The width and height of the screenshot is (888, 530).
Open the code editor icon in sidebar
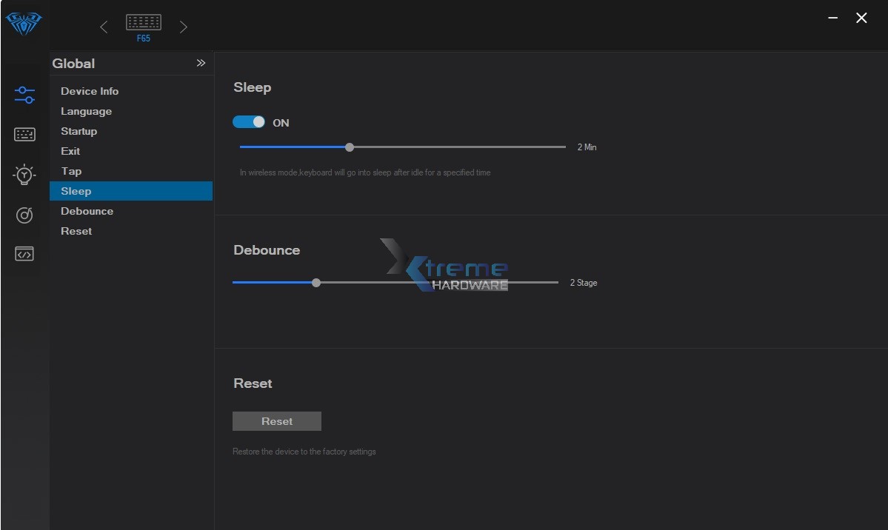click(24, 254)
